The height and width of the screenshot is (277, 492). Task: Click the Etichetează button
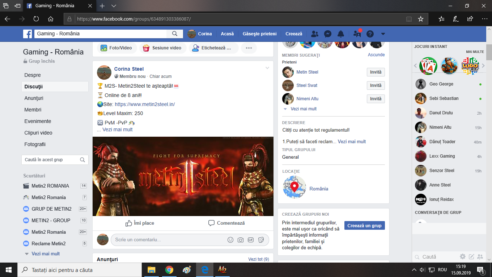point(213,48)
